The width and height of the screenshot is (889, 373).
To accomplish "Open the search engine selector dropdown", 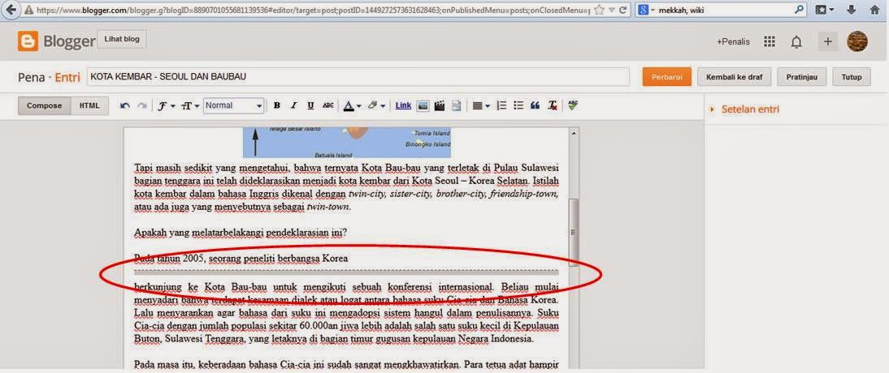I will click(646, 11).
